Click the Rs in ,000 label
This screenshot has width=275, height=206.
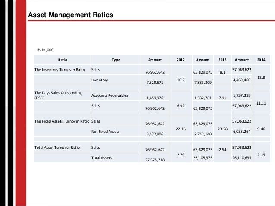click(x=45, y=50)
